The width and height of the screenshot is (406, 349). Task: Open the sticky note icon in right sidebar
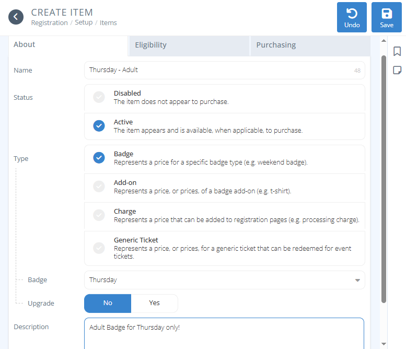(x=397, y=70)
